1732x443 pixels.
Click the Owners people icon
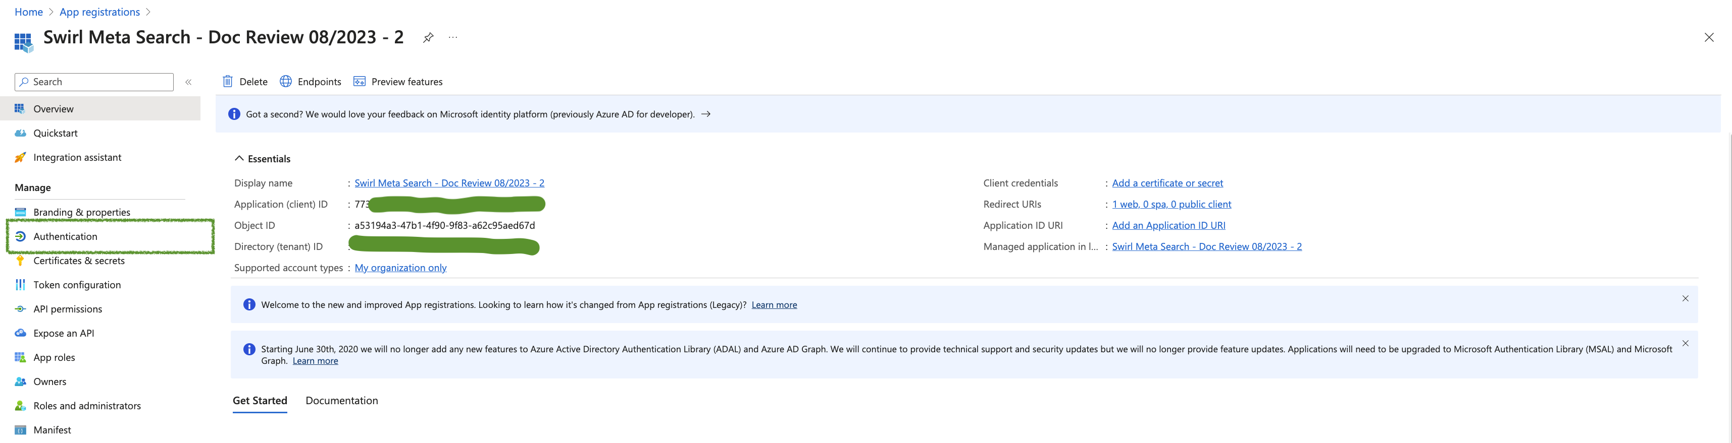pyautogui.click(x=20, y=381)
